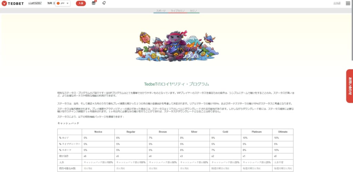Image resolution: width=353 pixels, height=172 pixels.
Task: Click the ninja bear mascot banner image
Action: click(177, 46)
